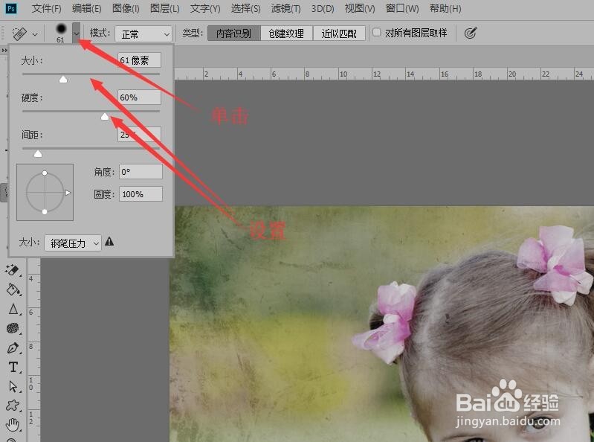Viewport: 594px width, 442px height.
Task: Select the 创建纹理 type button
Action: [x=286, y=33]
